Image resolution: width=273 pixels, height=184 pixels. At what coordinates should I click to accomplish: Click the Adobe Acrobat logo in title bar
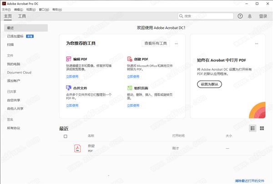(4, 4)
